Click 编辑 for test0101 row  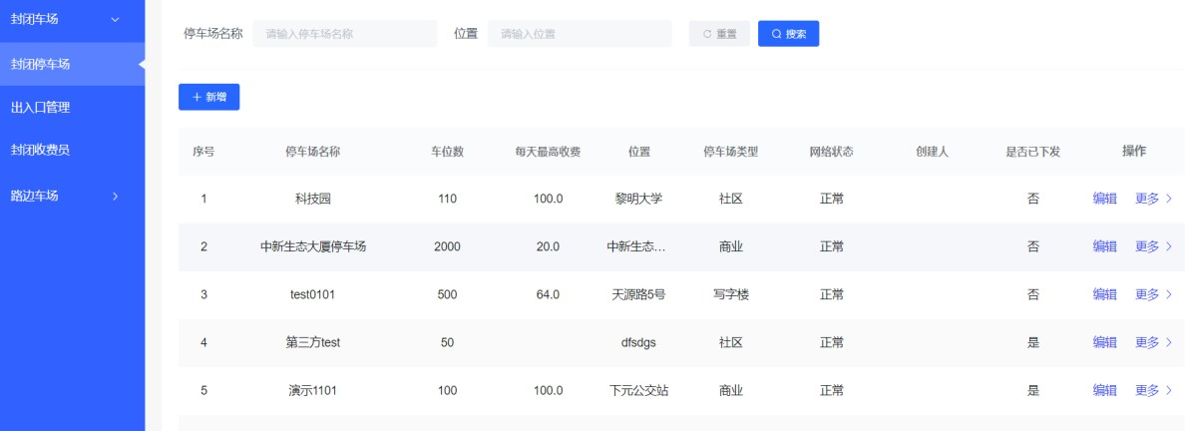tap(1104, 294)
